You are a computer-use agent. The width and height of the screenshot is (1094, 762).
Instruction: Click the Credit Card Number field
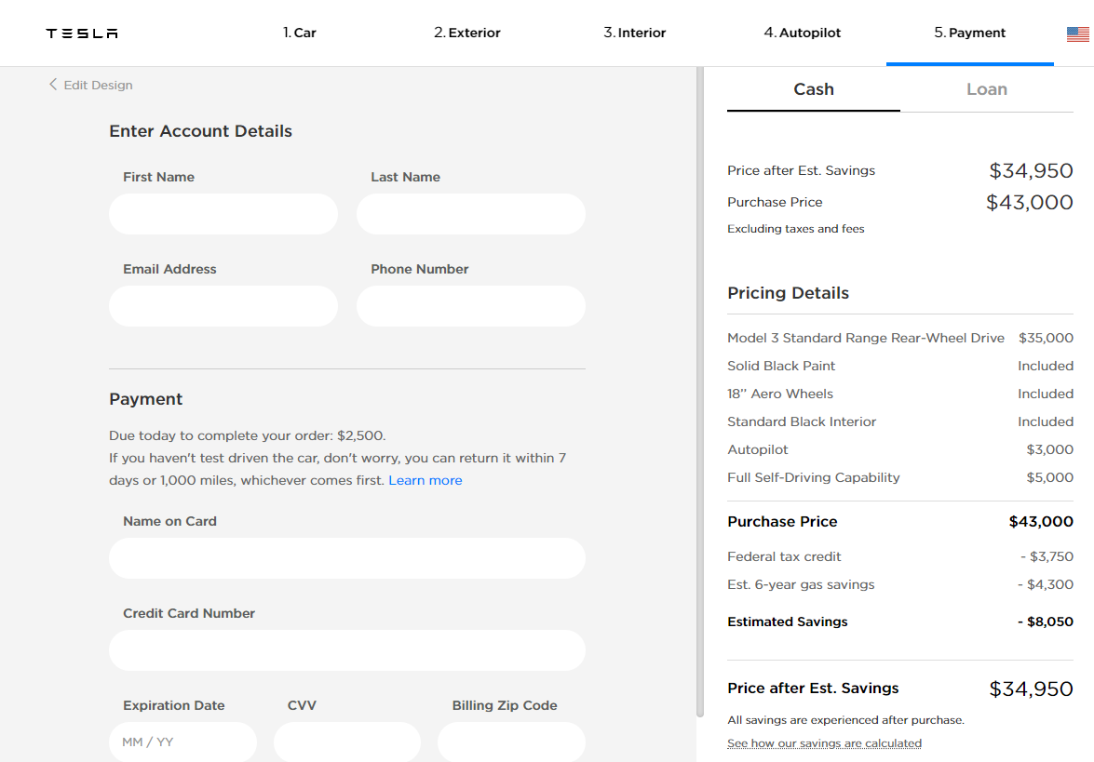[x=347, y=650]
